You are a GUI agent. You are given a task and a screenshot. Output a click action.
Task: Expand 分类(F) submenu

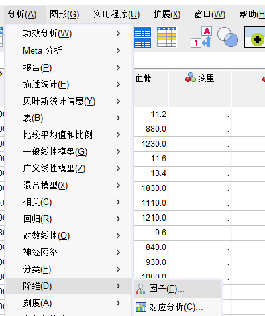[x=68, y=270]
